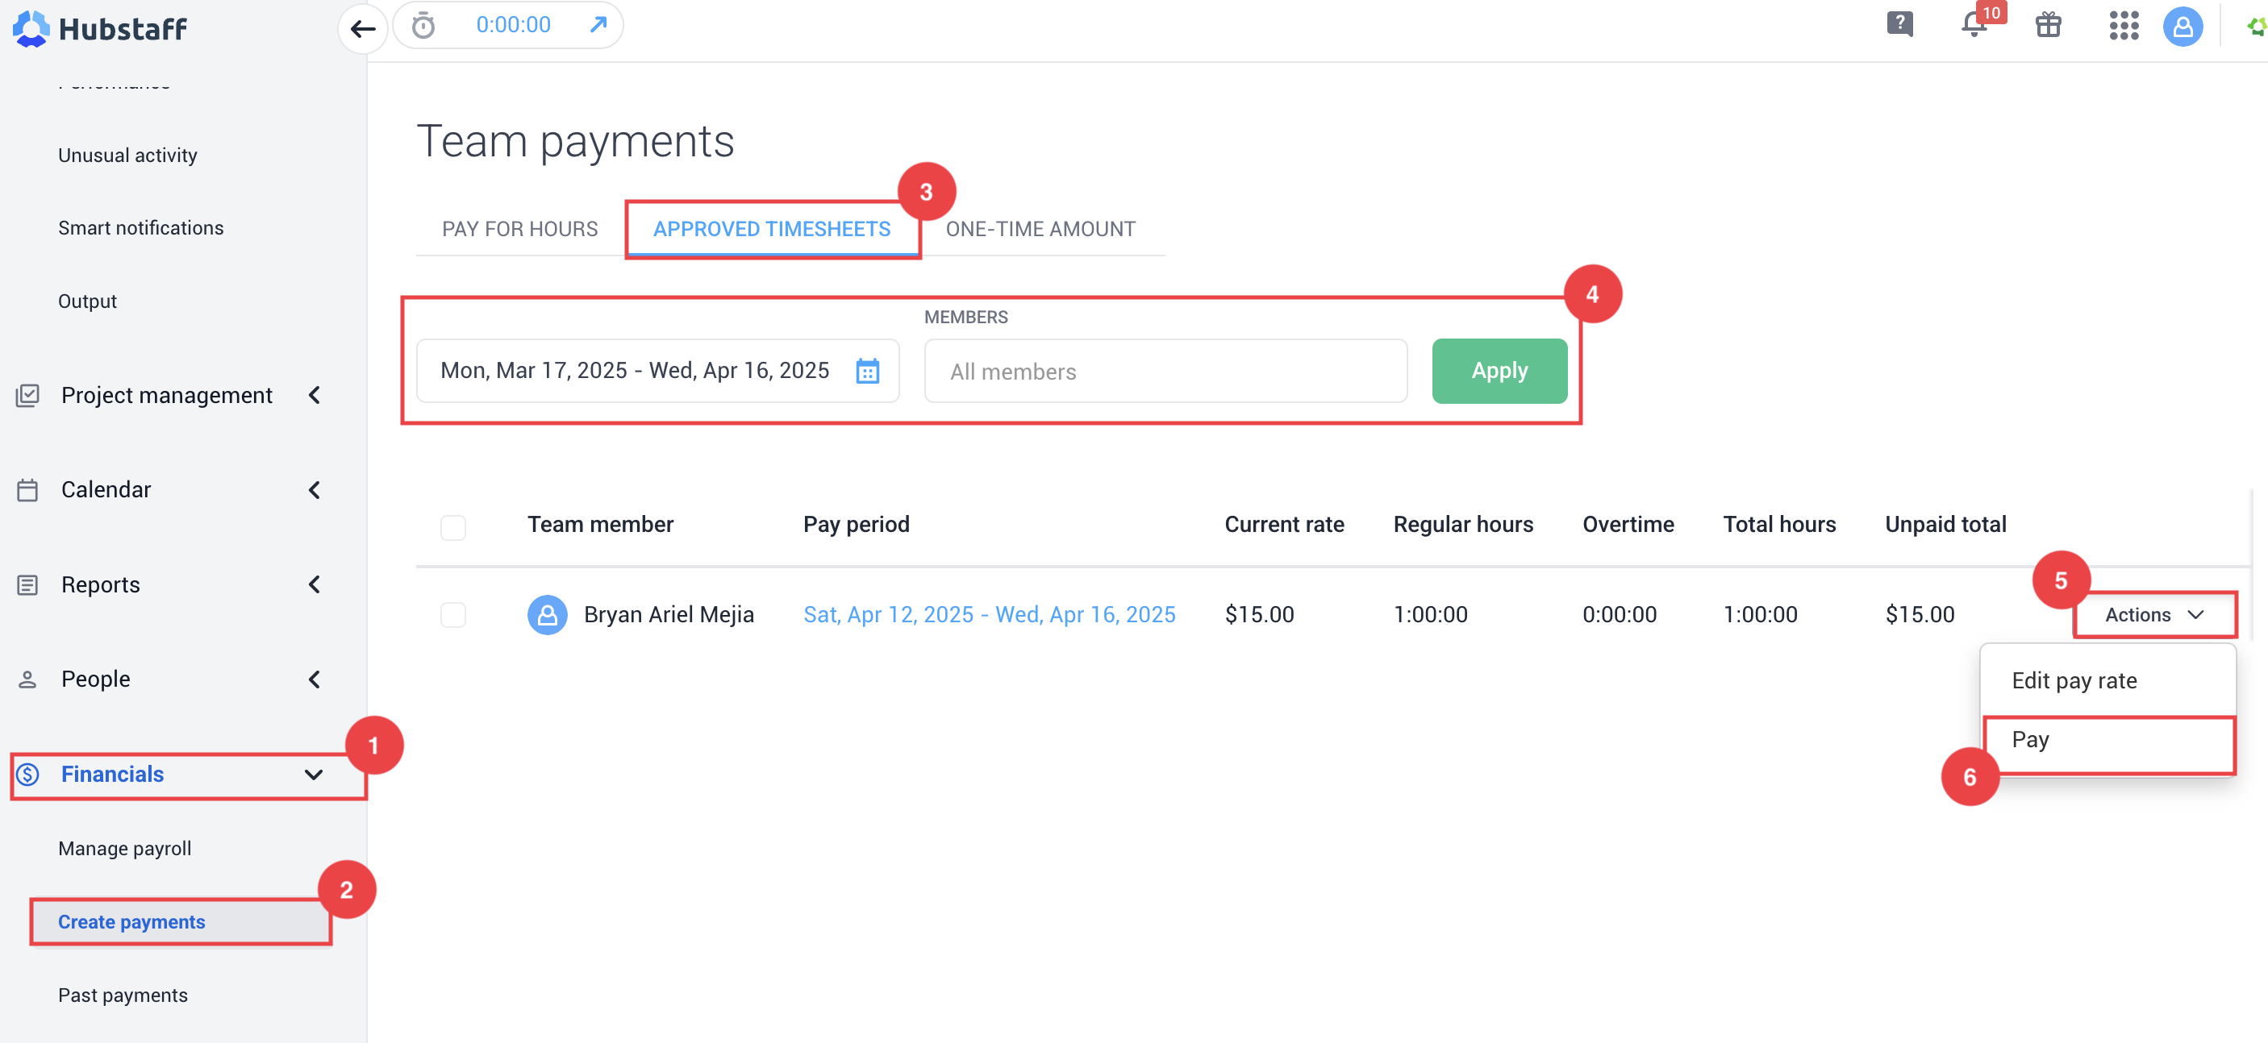Click the date range input field
Screen dimensions: 2268x1043
coord(657,371)
